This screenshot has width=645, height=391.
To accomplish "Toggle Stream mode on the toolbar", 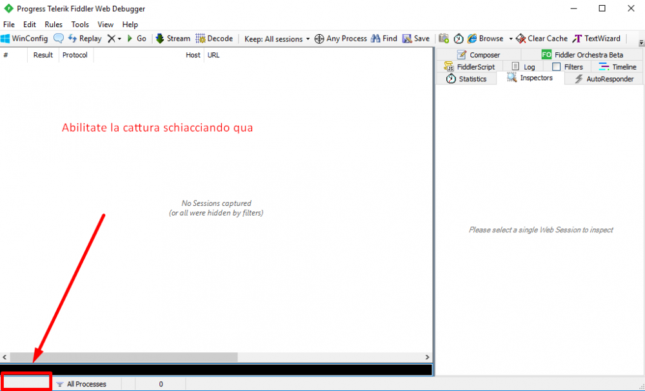I will coord(173,39).
